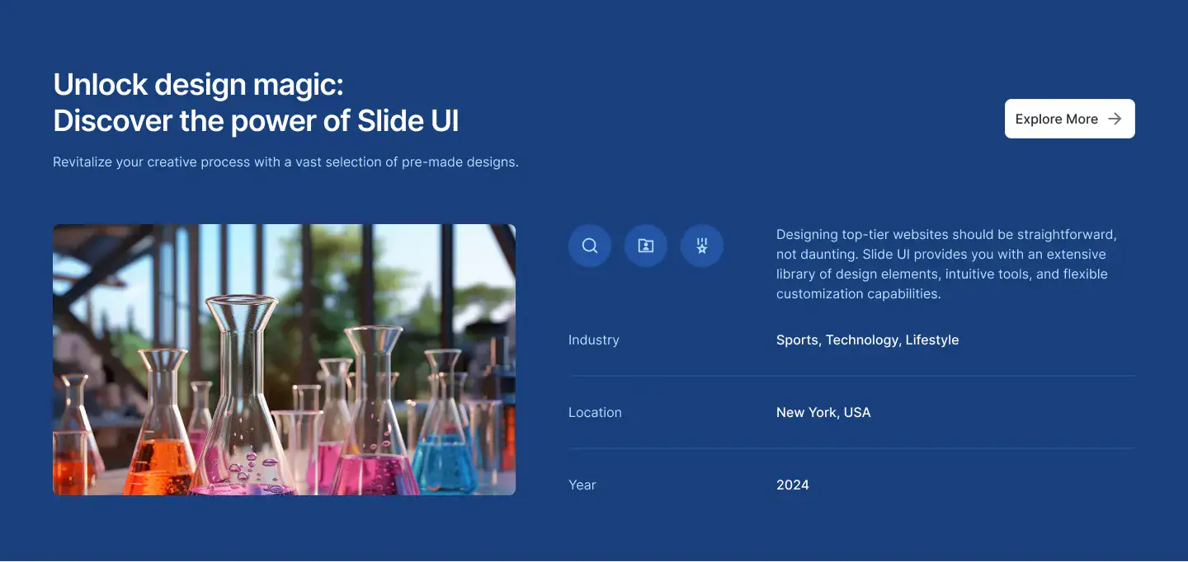Click the arrow inside Explore More button
The image size is (1188, 562).
point(1115,119)
